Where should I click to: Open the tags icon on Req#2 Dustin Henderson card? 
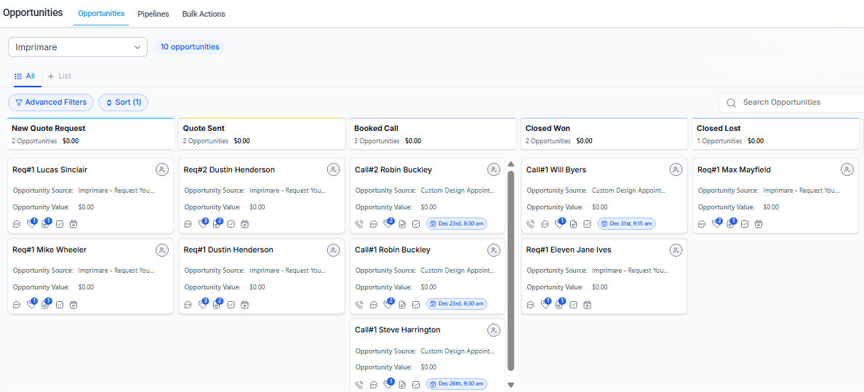[203, 224]
